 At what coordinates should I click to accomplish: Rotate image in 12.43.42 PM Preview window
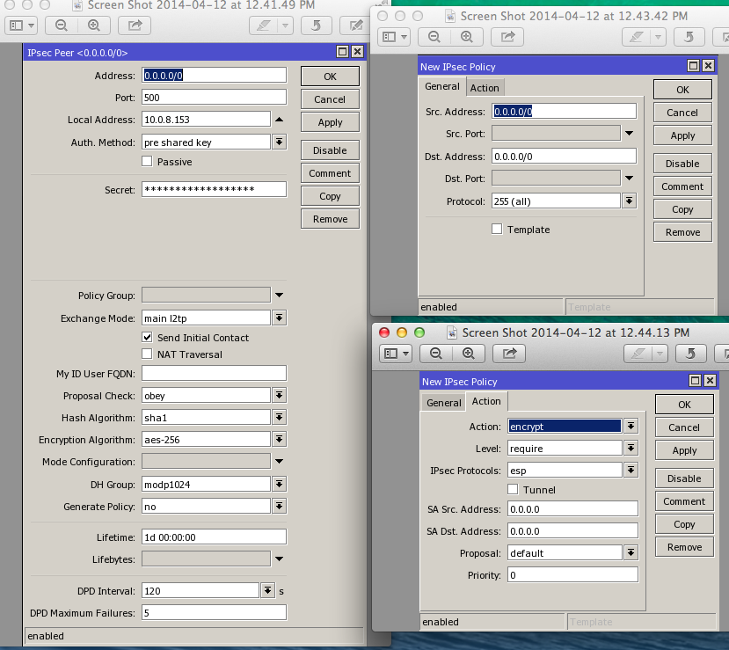[689, 37]
